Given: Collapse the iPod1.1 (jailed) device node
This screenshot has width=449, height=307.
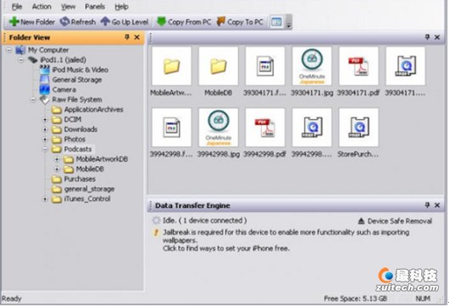Looking at the screenshot, I should point(21,60).
